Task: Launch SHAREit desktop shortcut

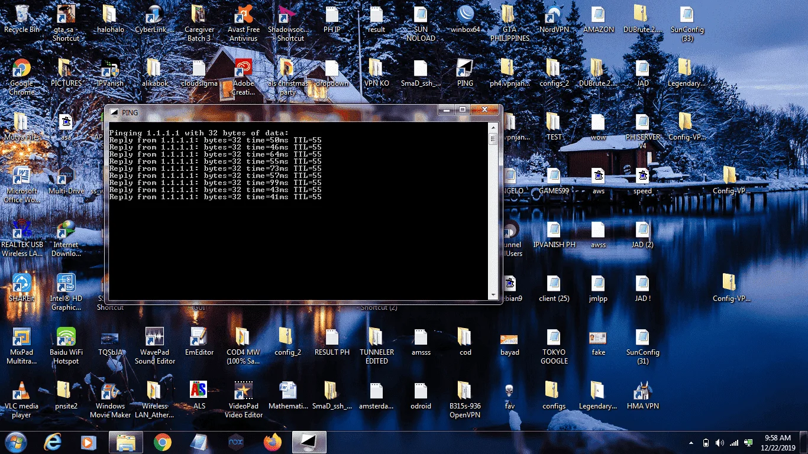Action: (x=22, y=288)
